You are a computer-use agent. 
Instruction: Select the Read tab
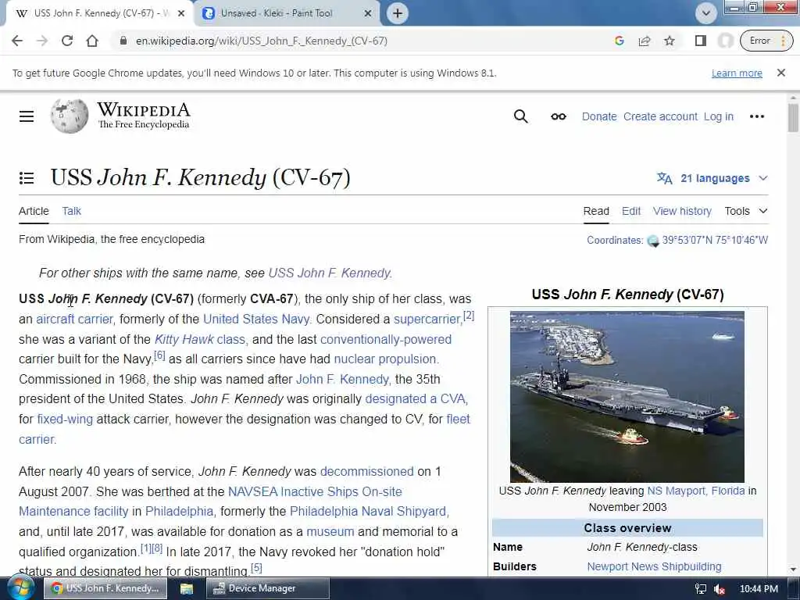(596, 211)
